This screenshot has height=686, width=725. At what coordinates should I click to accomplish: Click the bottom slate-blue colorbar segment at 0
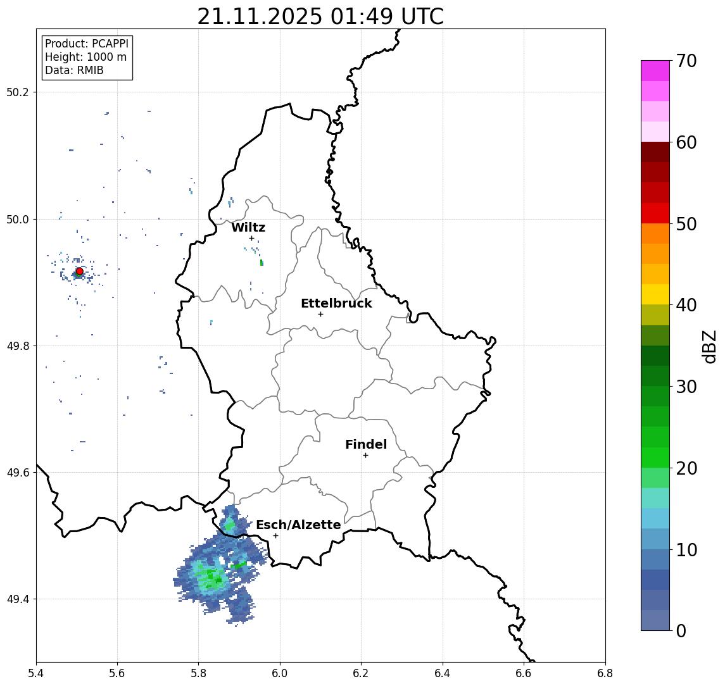pyautogui.click(x=655, y=620)
